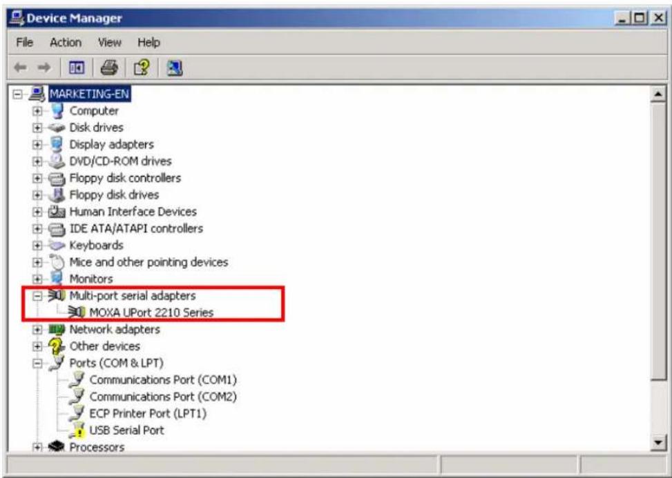
Task: Click the Floppy disk drives icon
Action: point(56,195)
